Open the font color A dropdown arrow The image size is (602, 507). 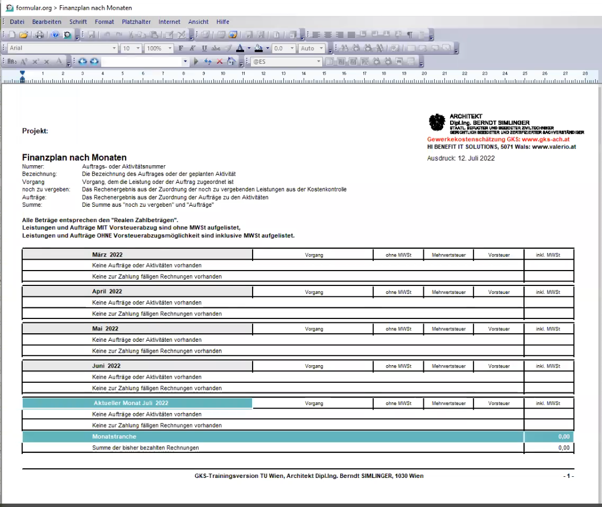point(249,48)
